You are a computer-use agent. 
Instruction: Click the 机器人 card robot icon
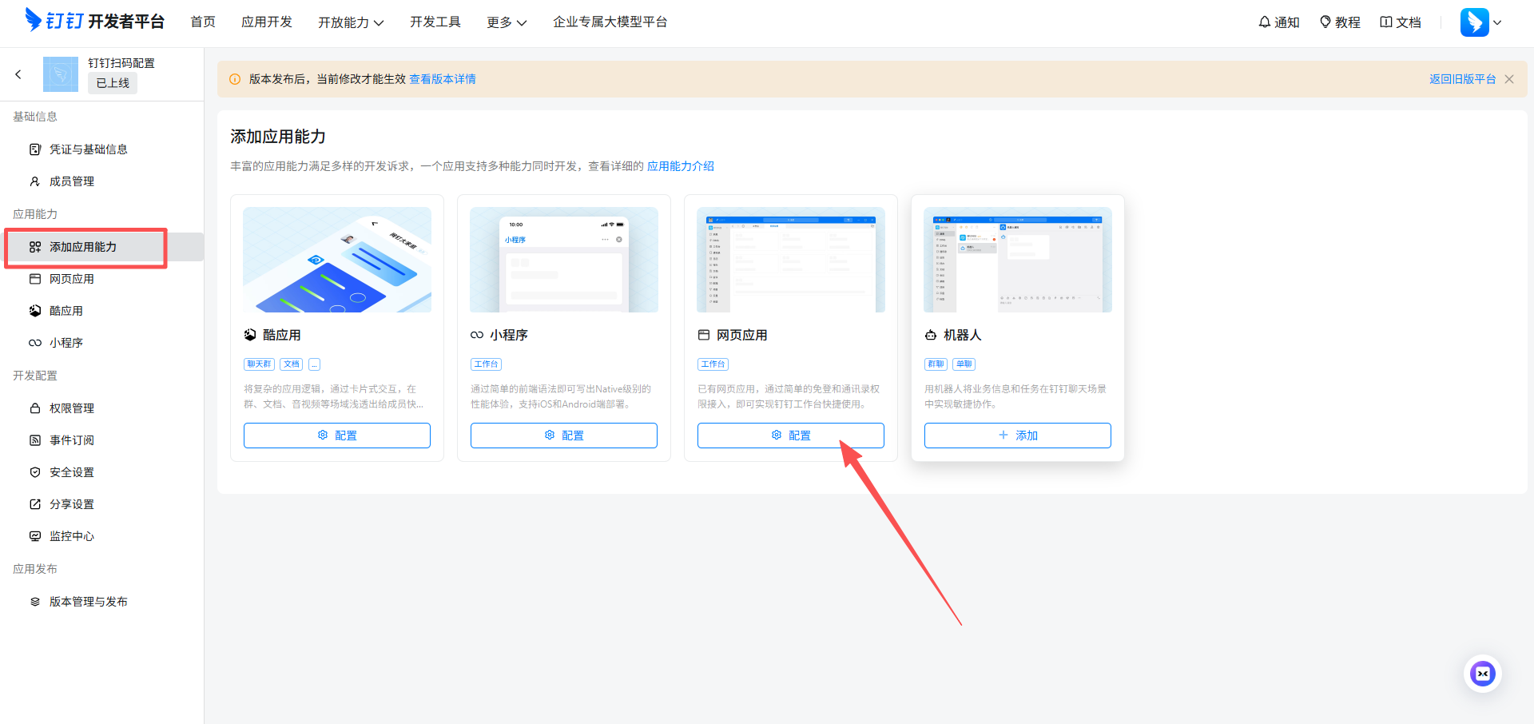pos(931,335)
